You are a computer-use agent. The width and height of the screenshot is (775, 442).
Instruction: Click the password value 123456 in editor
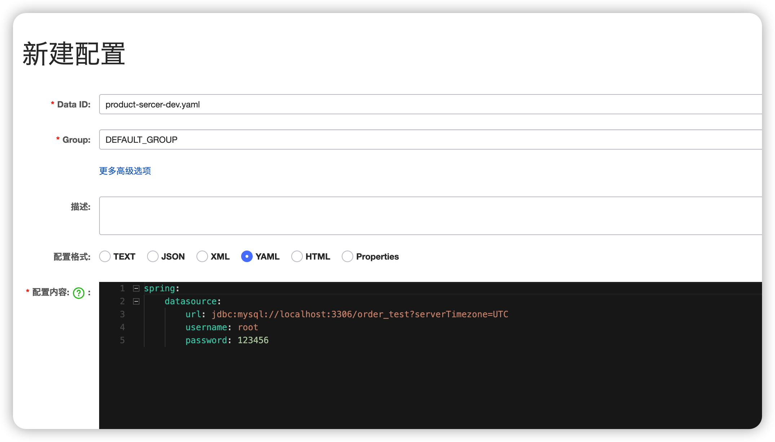[253, 340]
